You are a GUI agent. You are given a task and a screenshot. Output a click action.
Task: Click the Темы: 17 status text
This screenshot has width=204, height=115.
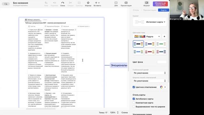coord(103,112)
